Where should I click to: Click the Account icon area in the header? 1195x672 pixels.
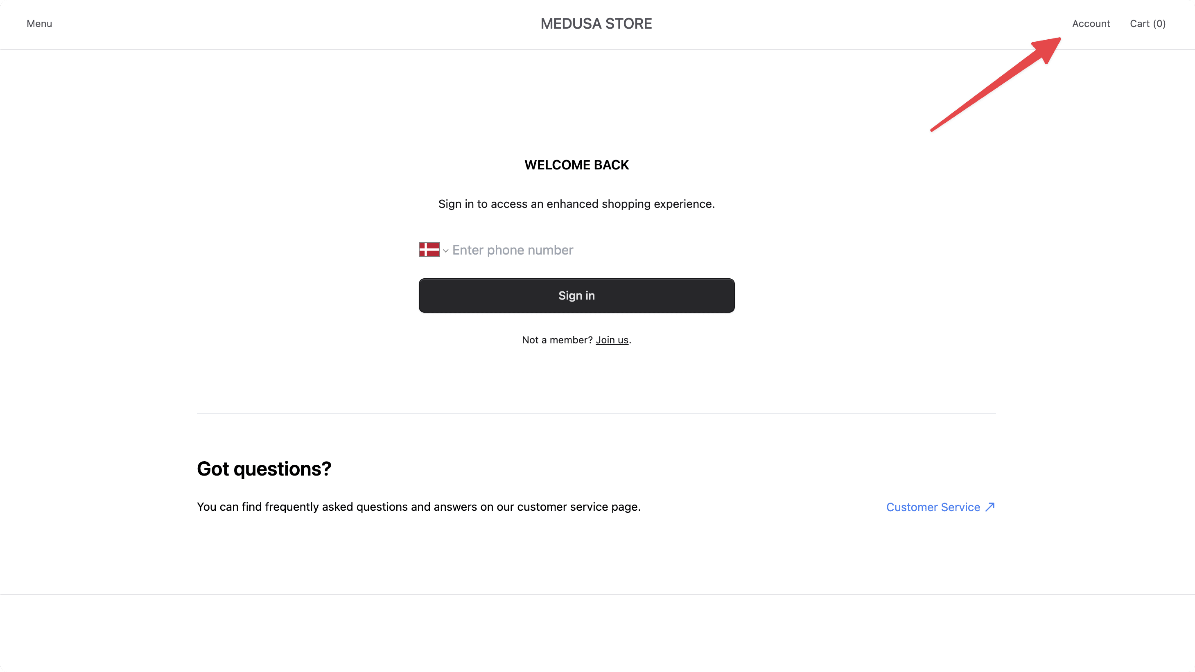point(1091,23)
